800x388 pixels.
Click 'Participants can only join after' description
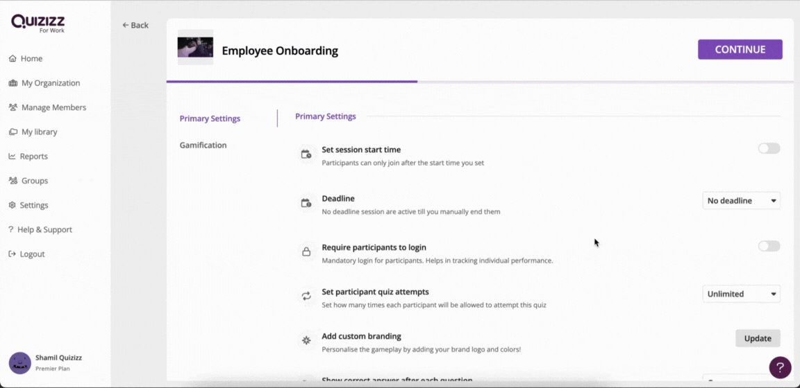point(403,163)
